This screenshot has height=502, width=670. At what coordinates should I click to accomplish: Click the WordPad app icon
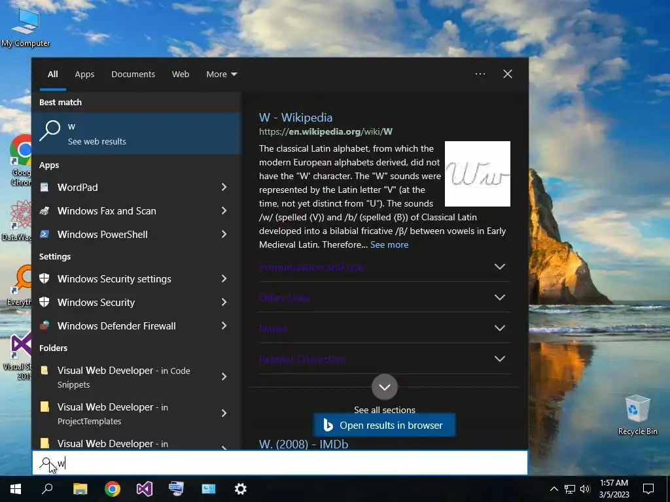point(44,188)
